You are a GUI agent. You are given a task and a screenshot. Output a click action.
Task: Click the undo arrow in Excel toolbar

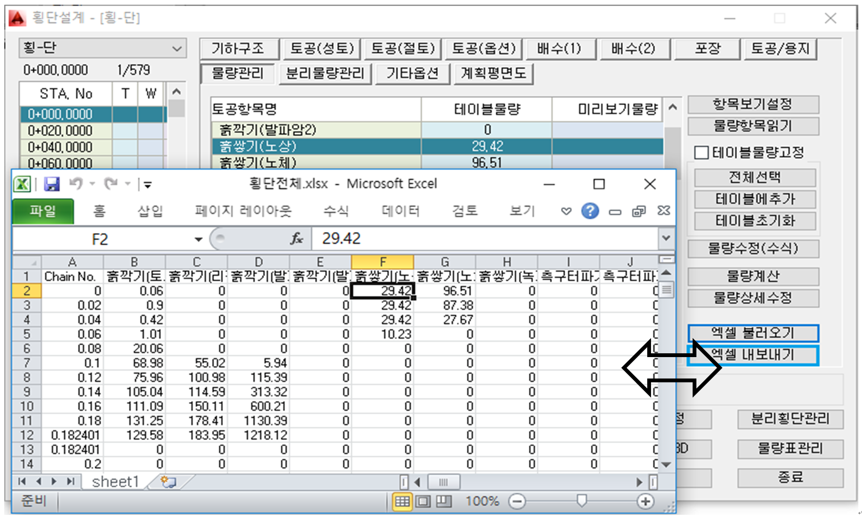[75, 183]
